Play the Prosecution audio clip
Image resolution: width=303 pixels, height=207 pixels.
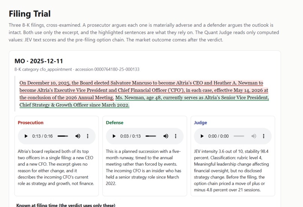[26, 136]
